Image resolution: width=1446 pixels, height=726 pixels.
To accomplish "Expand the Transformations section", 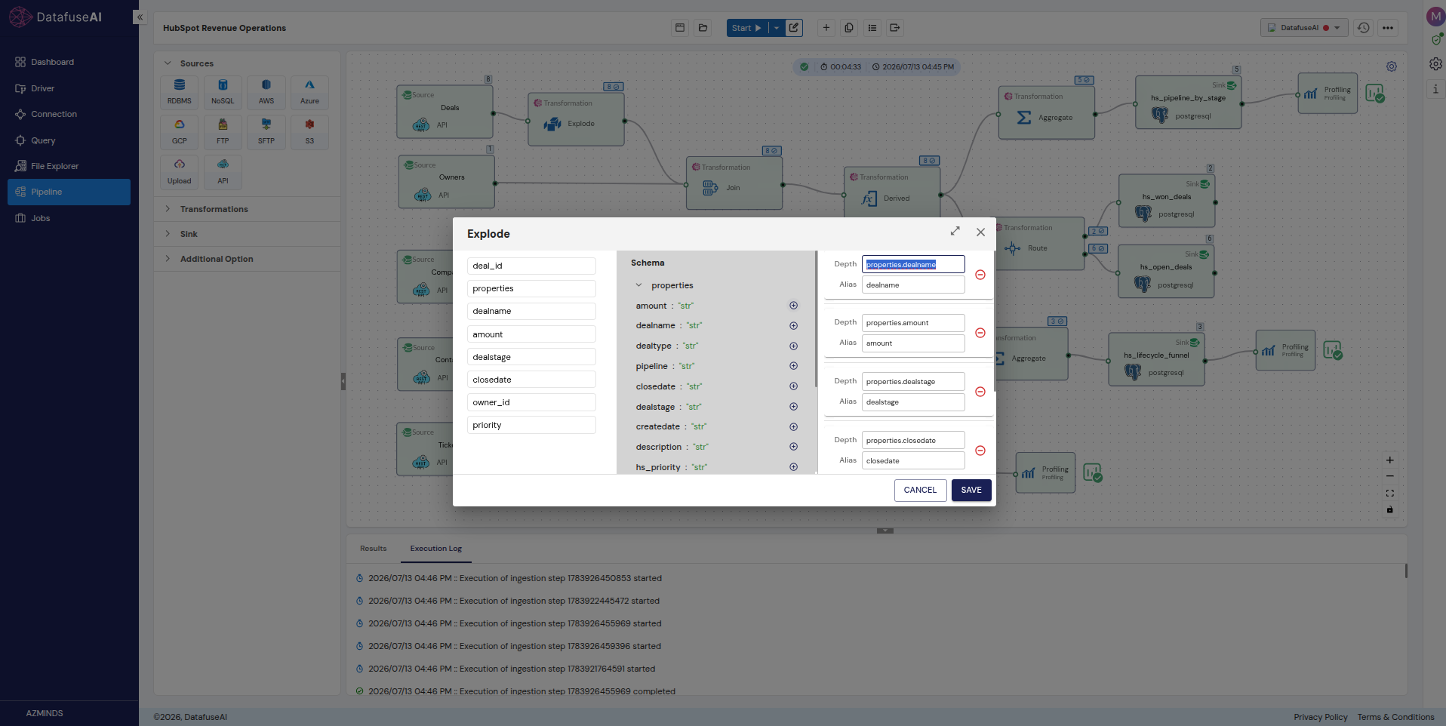I will point(168,209).
